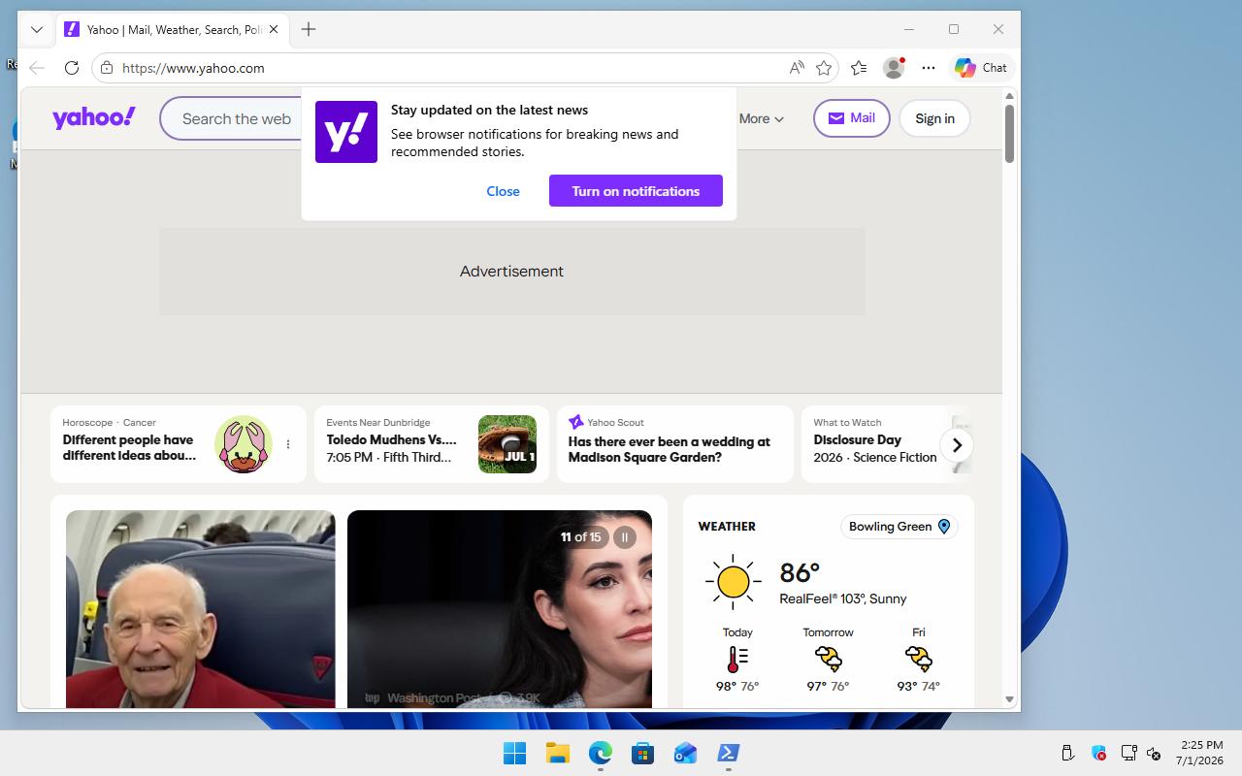Open Yahoo Mail
The height and width of the screenshot is (776, 1242).
(x=851, y=118)
